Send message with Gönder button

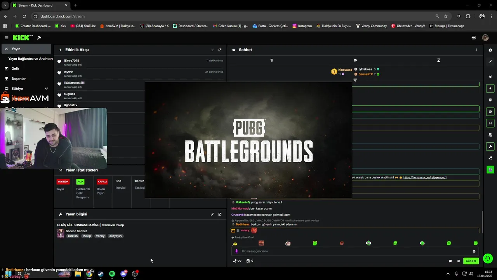(x=471, y=261)
